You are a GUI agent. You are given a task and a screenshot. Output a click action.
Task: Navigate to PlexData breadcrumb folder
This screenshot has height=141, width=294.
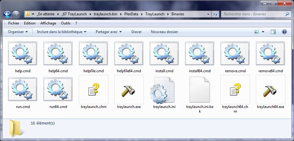pyautogui.click(x=131, y=14)
